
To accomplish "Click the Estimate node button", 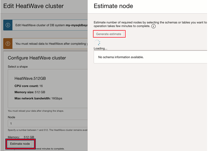I will pyautogui.click(x=20, y=144).
